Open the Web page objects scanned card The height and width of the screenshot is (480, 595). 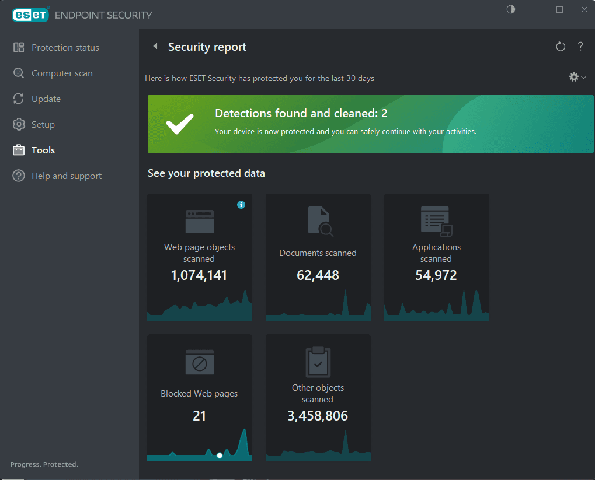(200, 257)
